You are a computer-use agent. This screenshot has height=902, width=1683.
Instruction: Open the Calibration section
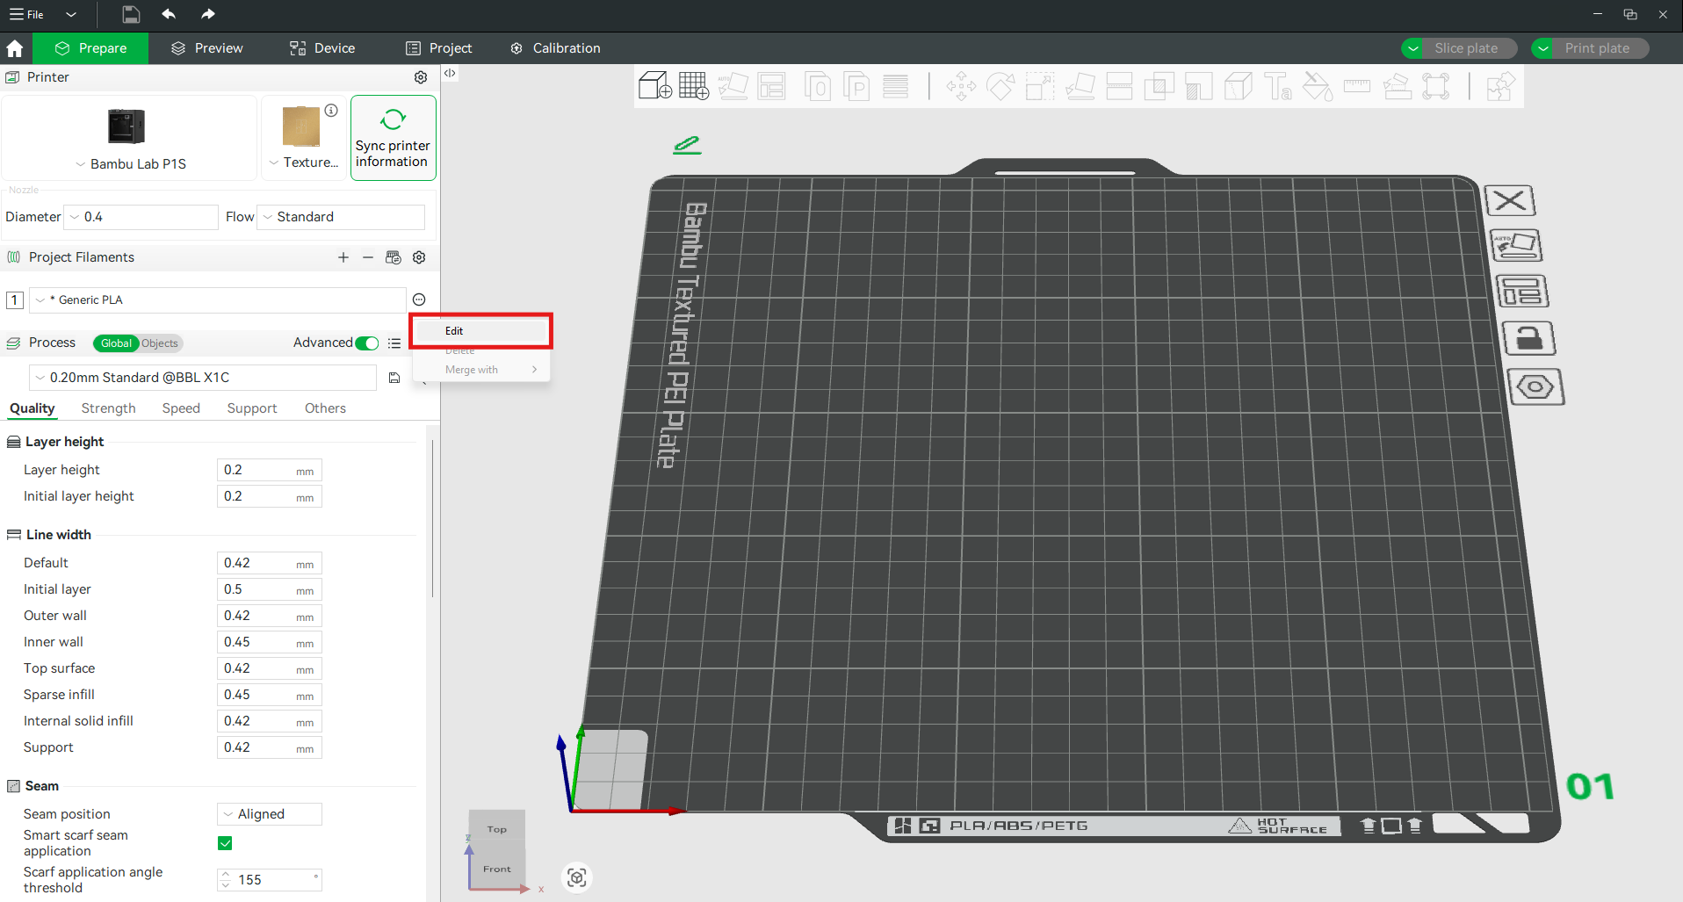(x=555, y=48)
